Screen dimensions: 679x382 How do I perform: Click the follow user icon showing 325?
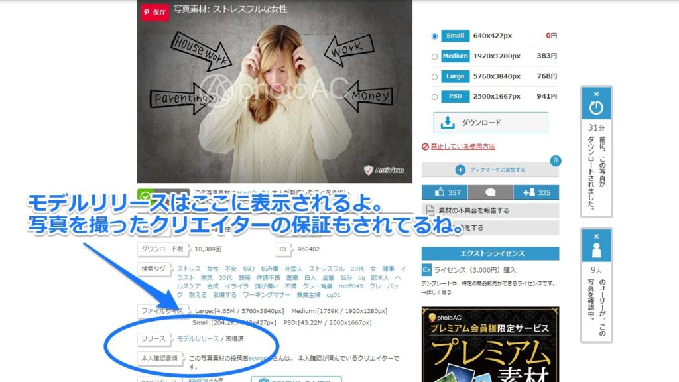pyautogui.click(x=529, y=192)
